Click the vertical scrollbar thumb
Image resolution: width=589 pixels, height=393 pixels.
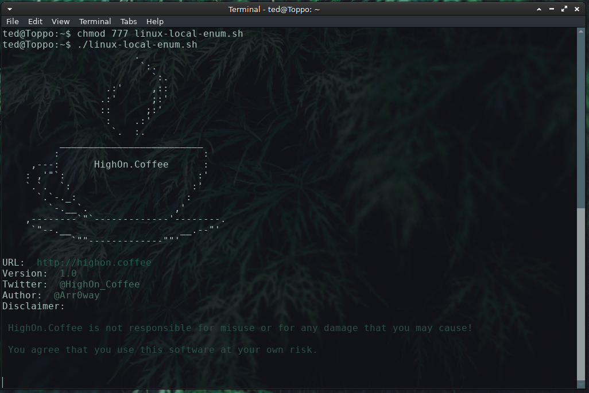click(581, 295)
